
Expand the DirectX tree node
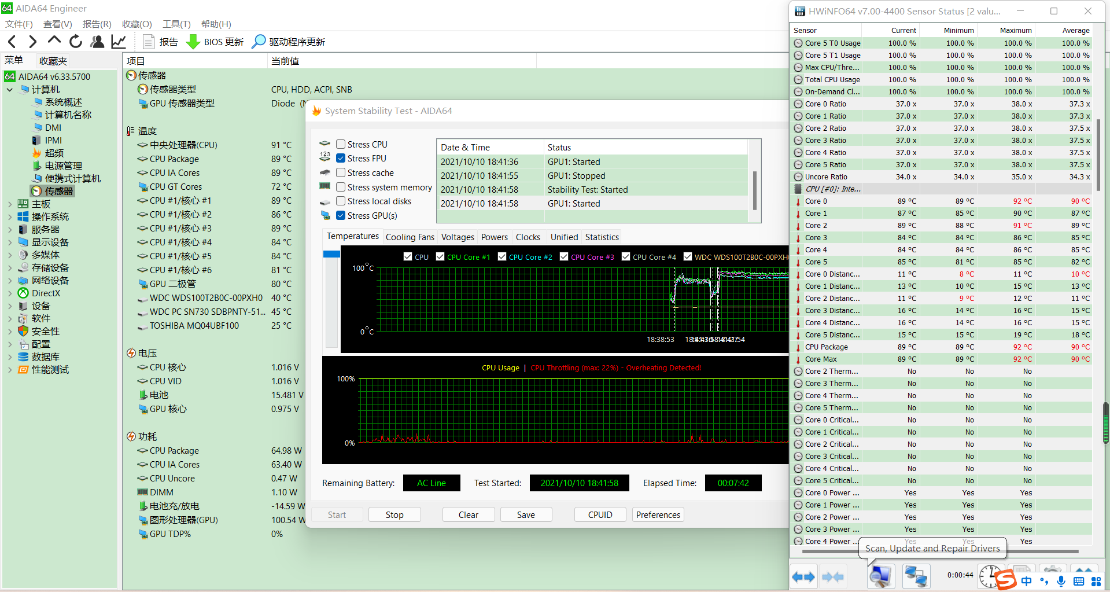pyautogui.click(x=10, y=293)
